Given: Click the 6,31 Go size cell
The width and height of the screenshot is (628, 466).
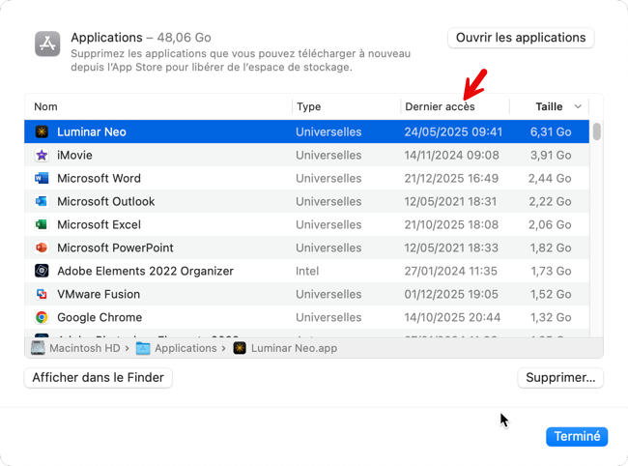Looking at the screenshot, I should coord(551,131).
